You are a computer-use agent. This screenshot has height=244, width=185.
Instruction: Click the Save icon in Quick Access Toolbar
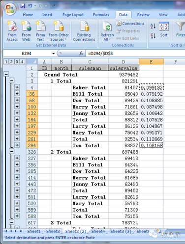click(x=23, y=6)
